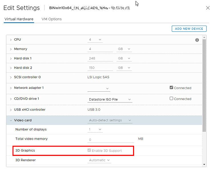The image size is (214, 181).
Task: Expand Hard disk 1 details
Action: point(11,59)
